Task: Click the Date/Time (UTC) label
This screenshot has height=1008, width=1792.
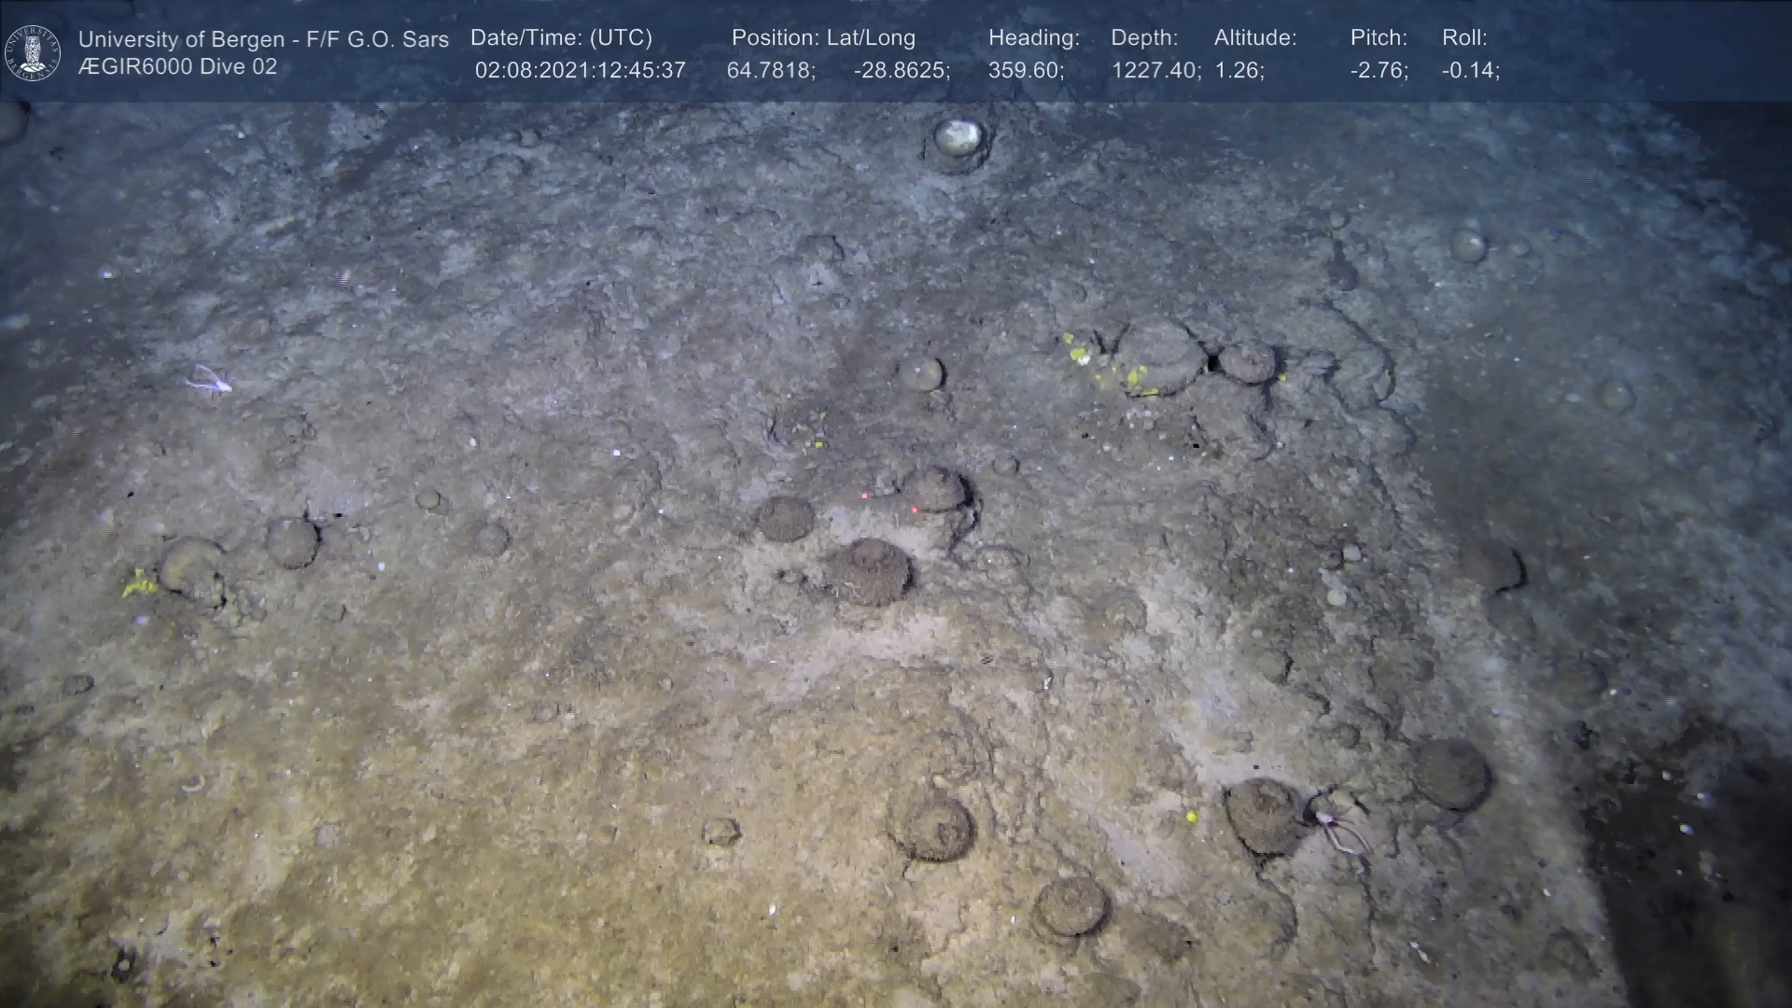Action: tap(561, 38)
